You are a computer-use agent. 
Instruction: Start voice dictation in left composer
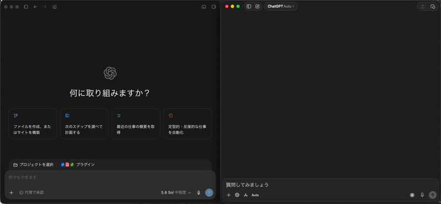pyautogui.click(x=198, y=193)
